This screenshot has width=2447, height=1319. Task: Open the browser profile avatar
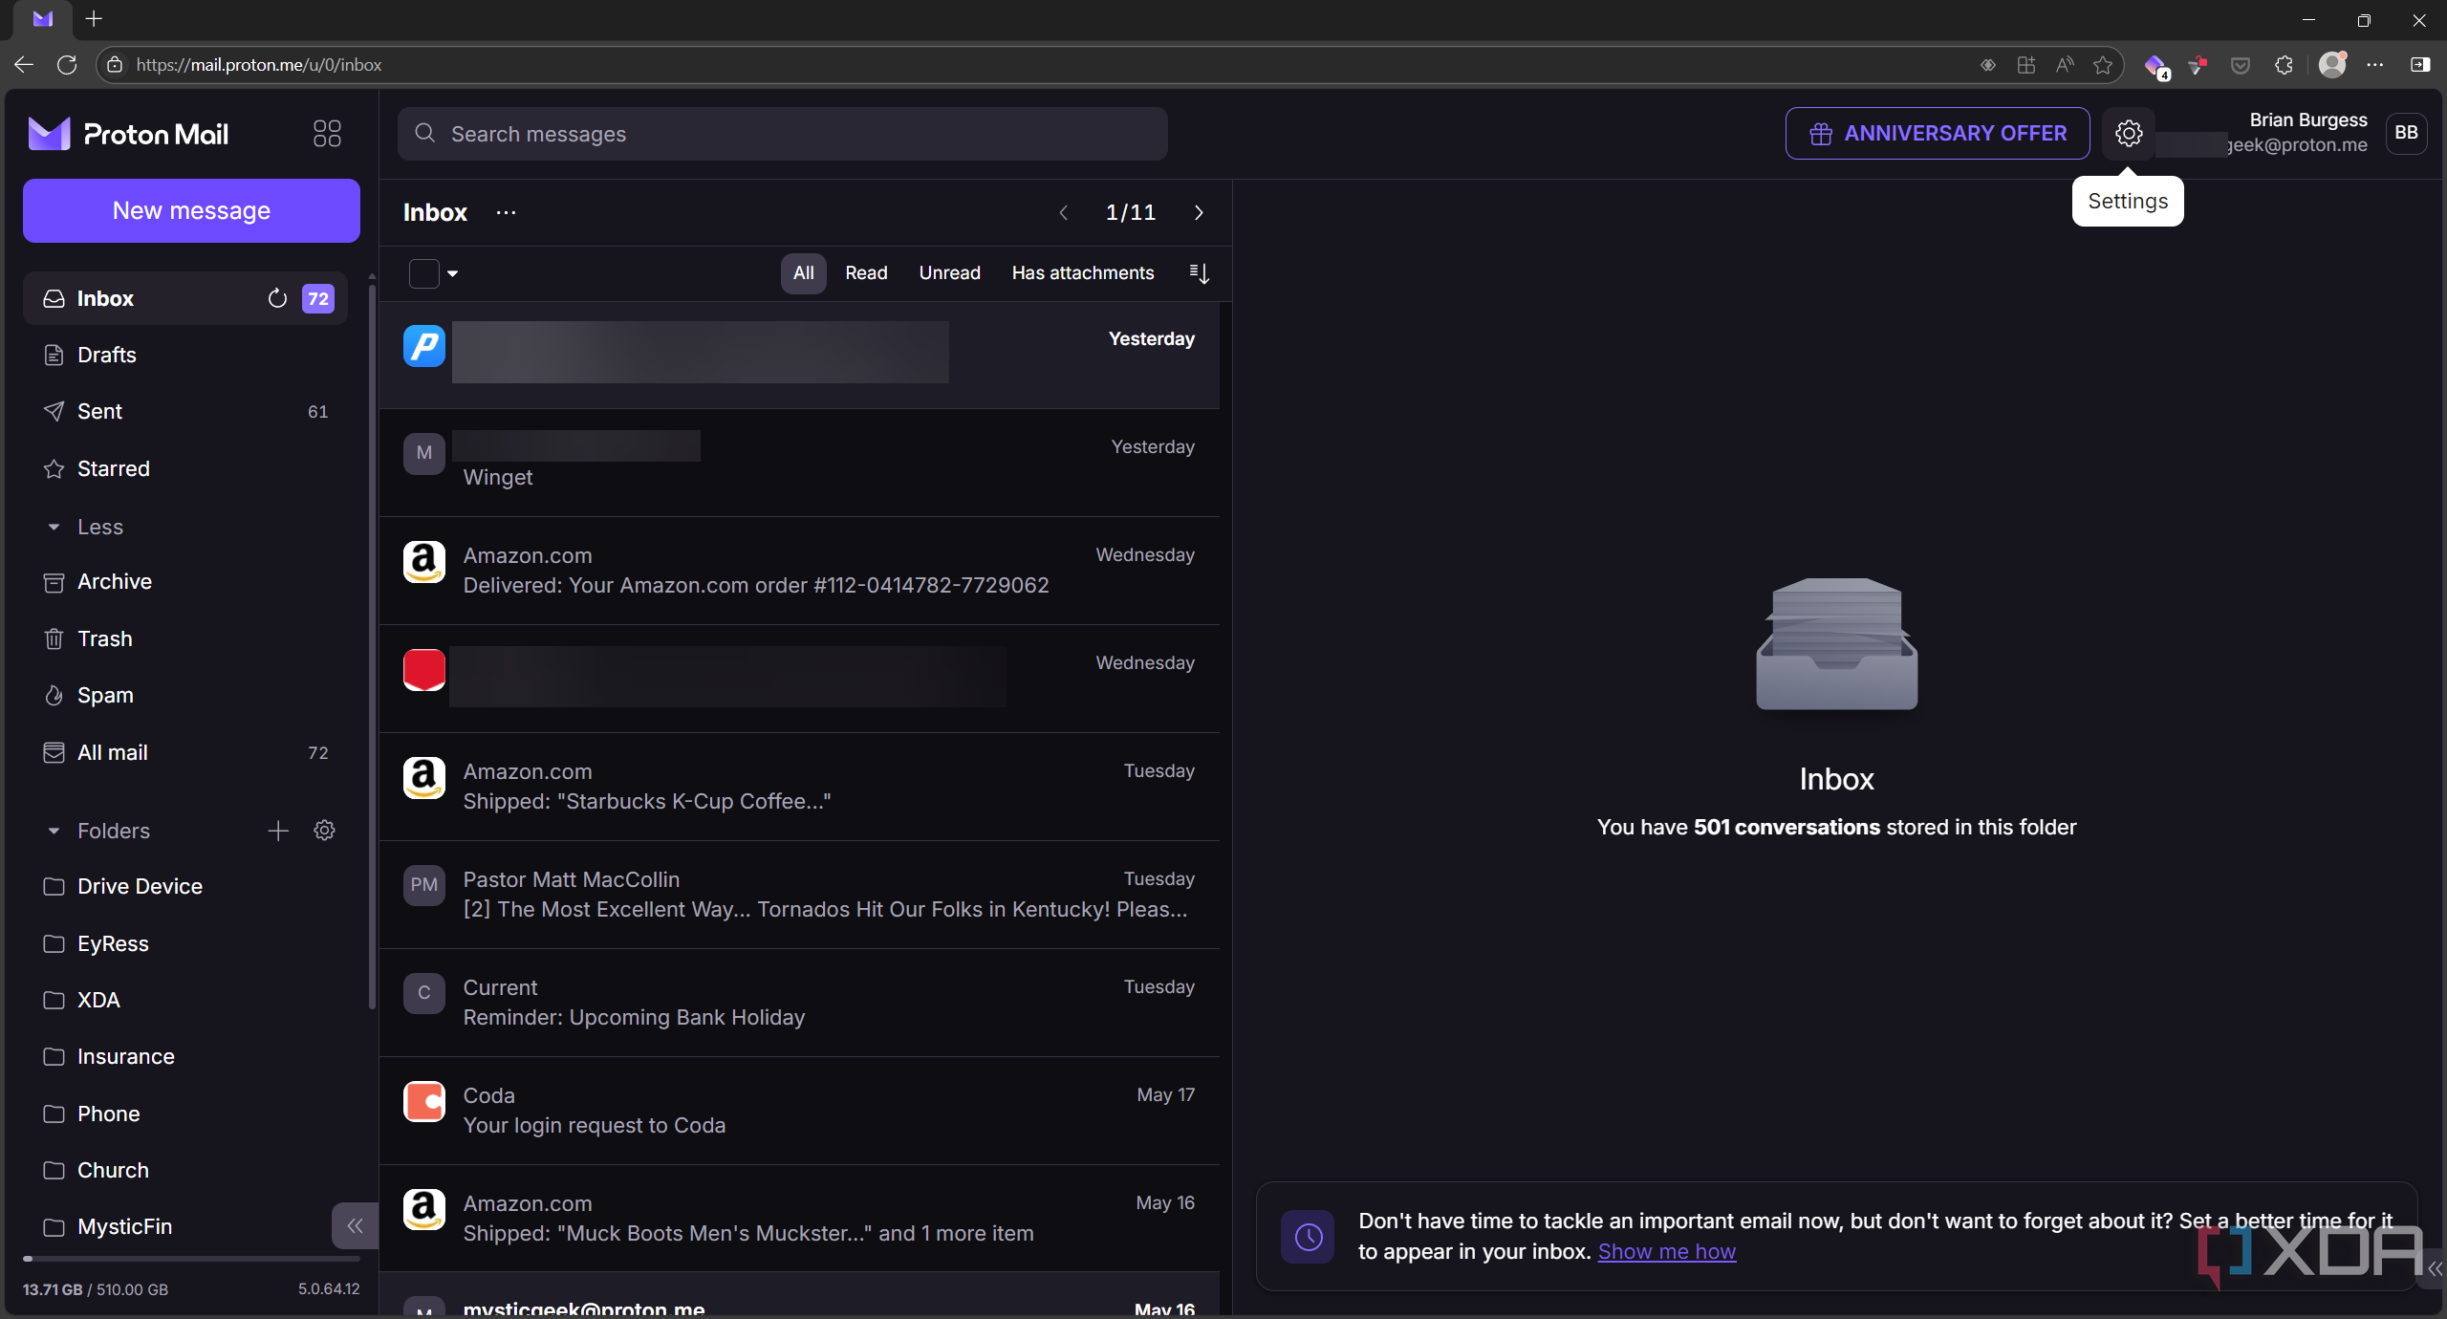click(2332, 64)
